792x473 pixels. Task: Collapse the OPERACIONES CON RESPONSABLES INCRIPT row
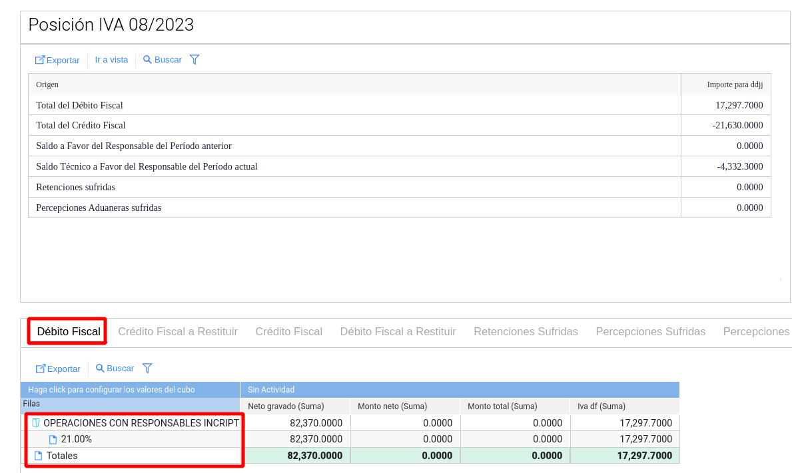[x=36, y=423]
